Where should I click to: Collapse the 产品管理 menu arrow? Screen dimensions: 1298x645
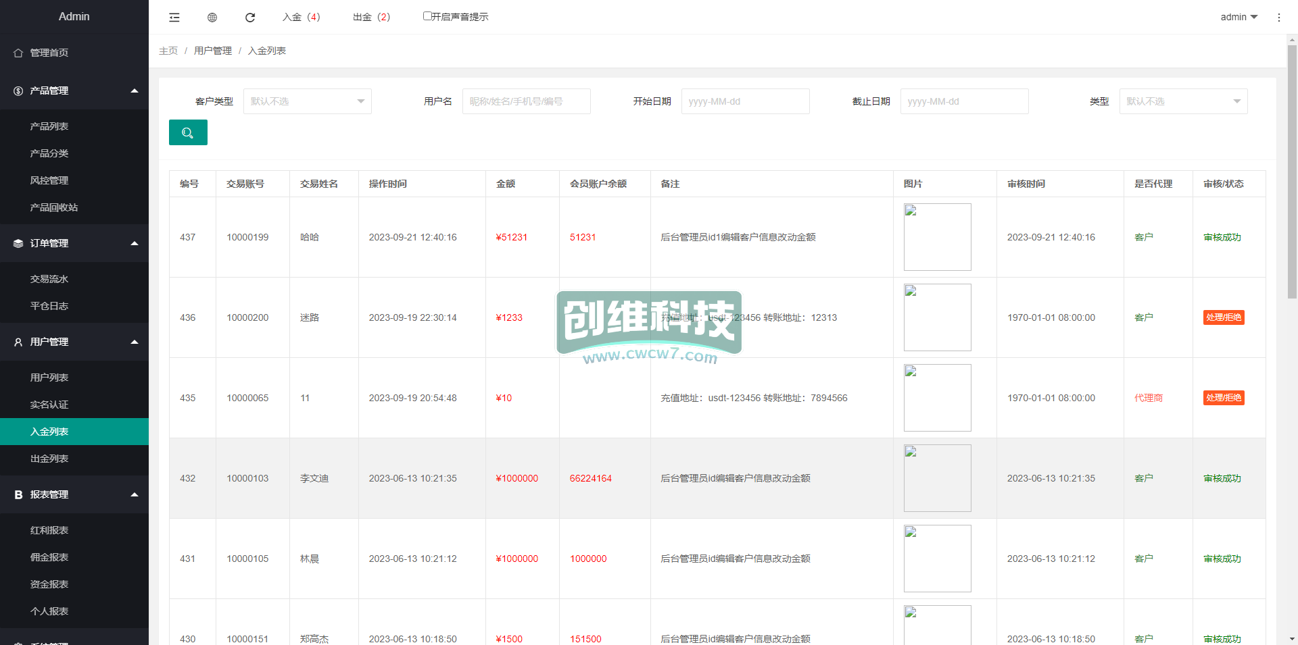135,91
